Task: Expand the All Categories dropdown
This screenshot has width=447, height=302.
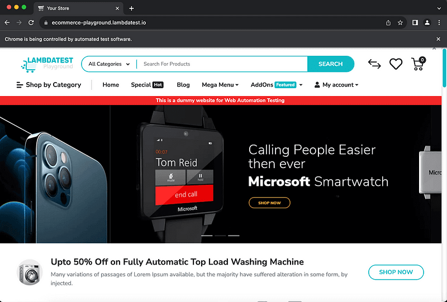Action: 109,64
